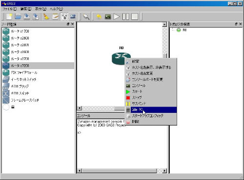Viewport: 244px width, 180px height.
Task: Click the yellow arrow toolbar icon
Action: 99,17
